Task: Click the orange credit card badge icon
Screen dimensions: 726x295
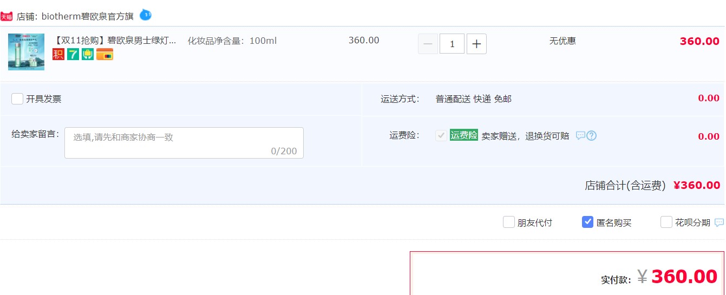Action: (104, 54)
